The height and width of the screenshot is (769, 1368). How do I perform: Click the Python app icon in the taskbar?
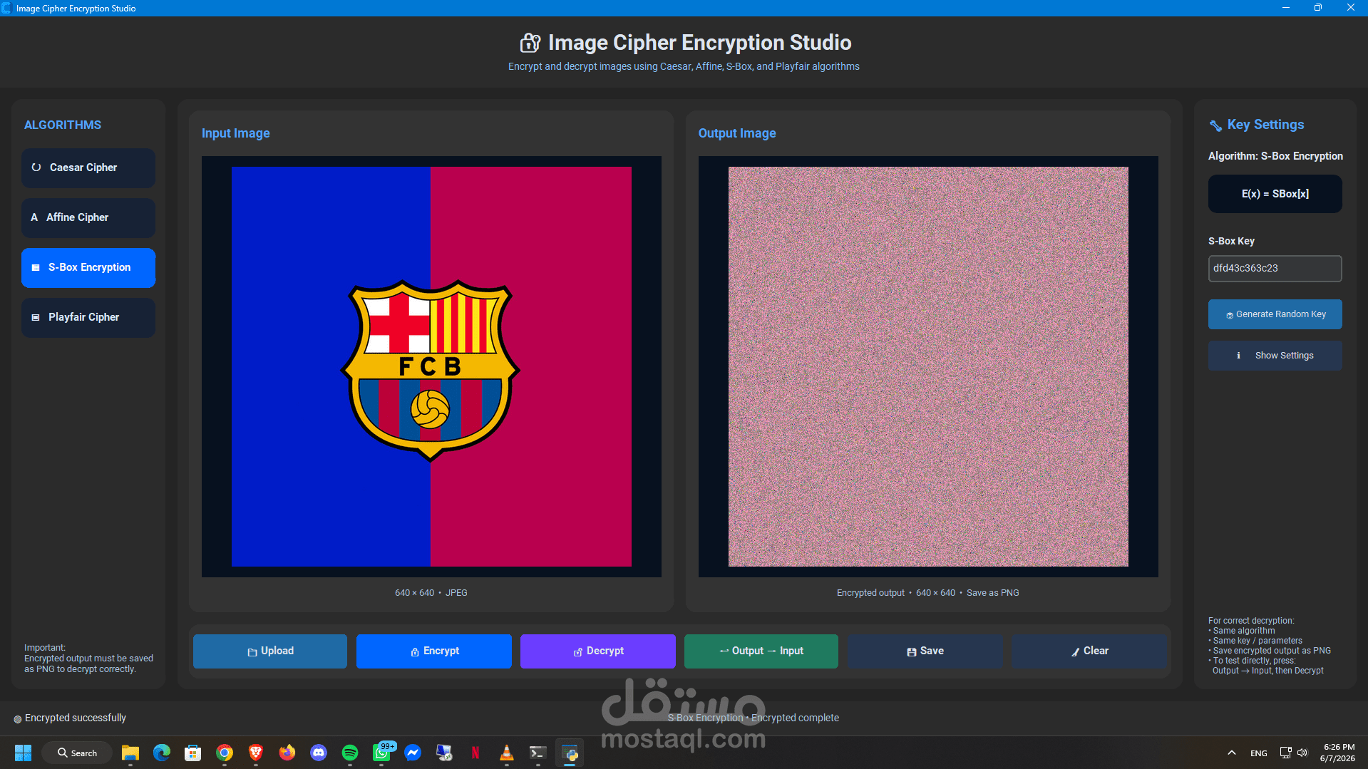tap(570, 753)
